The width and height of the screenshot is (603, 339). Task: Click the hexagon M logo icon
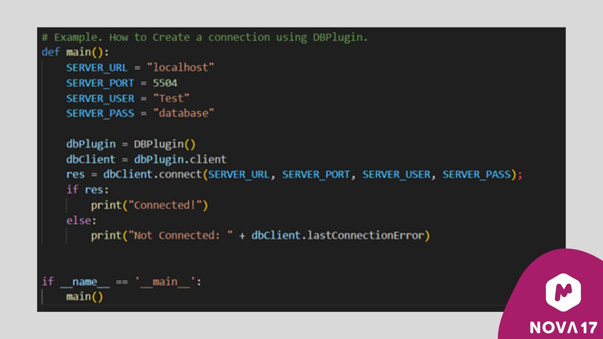point(563,292)
